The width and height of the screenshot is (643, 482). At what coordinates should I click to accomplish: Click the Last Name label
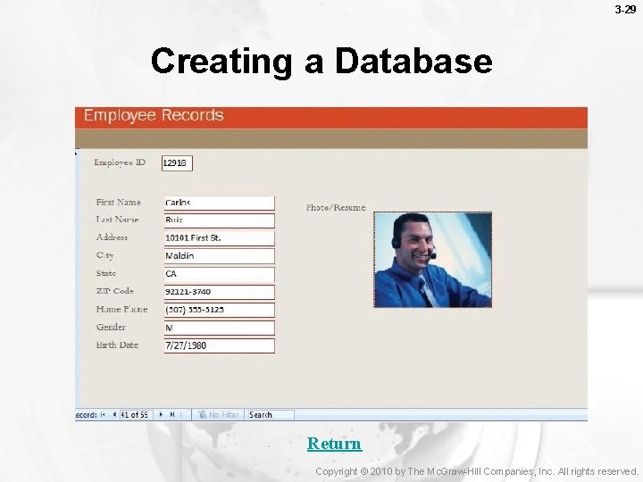(x=117, y=220)
